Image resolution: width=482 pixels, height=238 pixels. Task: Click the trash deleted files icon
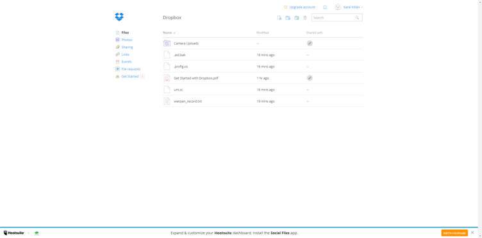click(x=305, y=18)
